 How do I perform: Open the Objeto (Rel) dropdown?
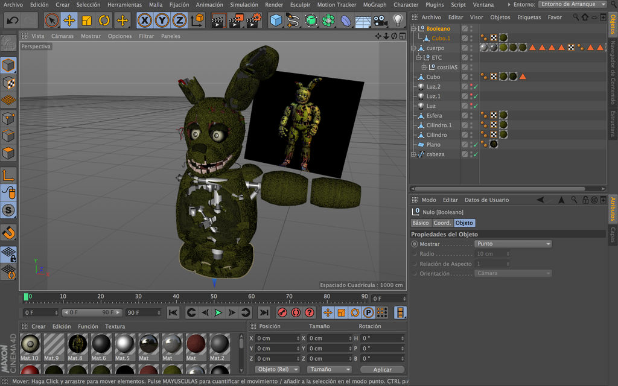(x=278, y=370)
